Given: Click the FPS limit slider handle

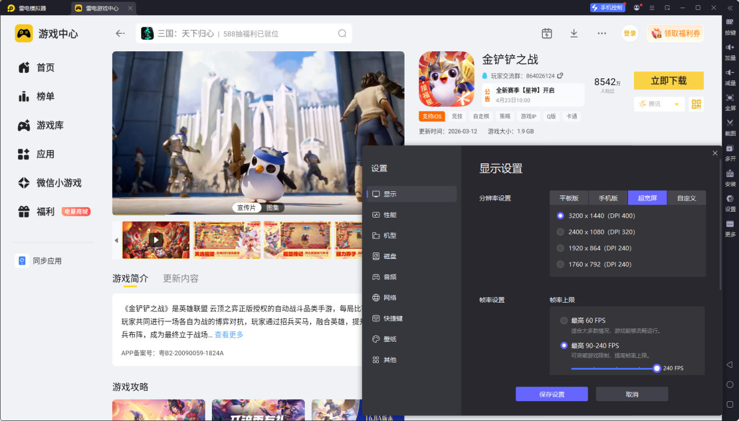Looking at the screenshot, I should coord(657,368).
